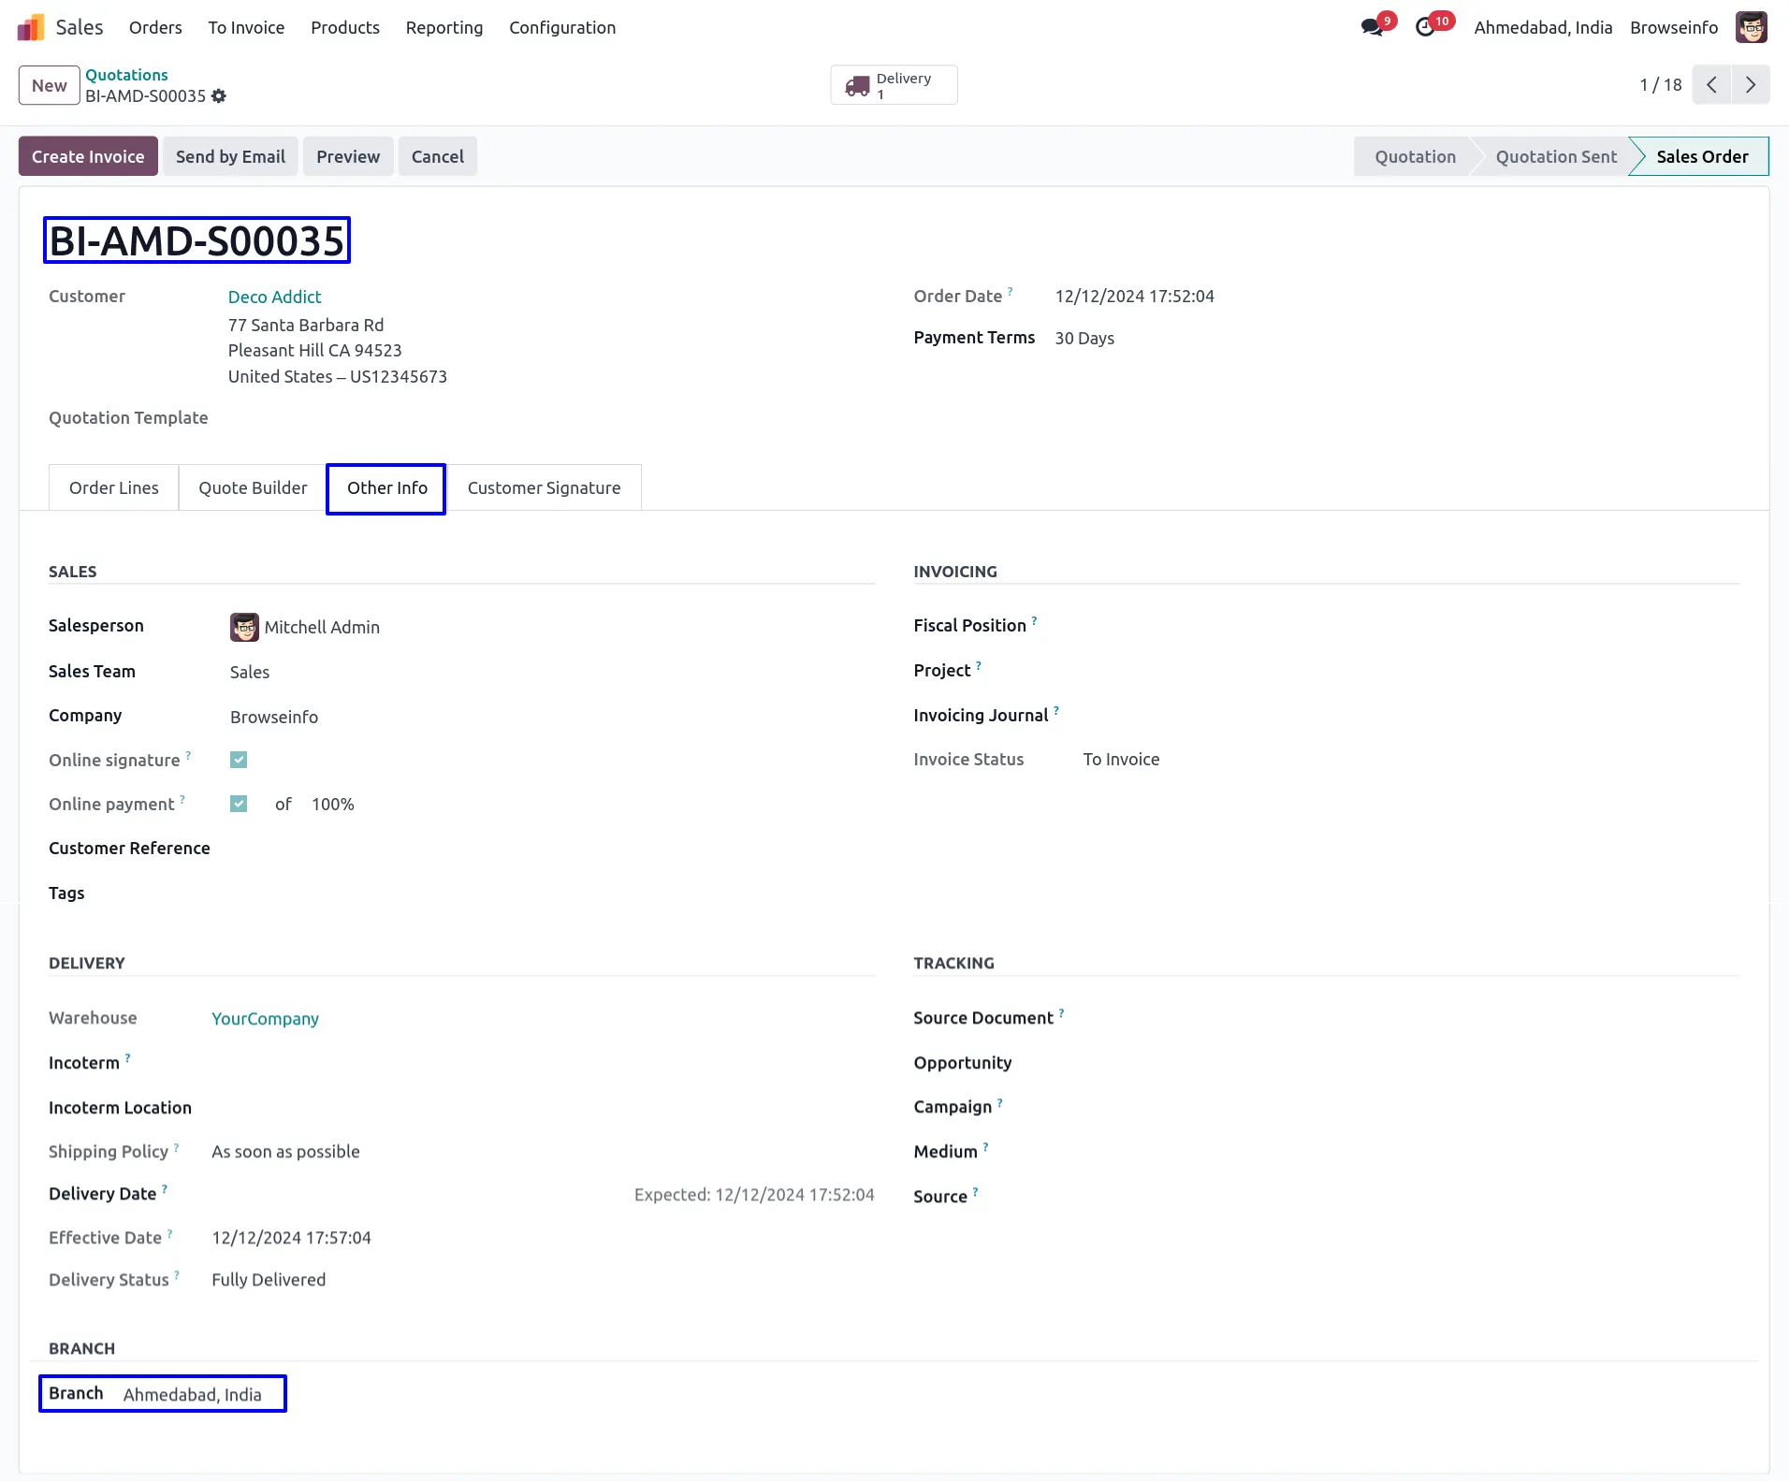Open the Payment Terms 30 Days field
Viewport: 1789px width, 1481px height.
click(x=1084, y=338)
